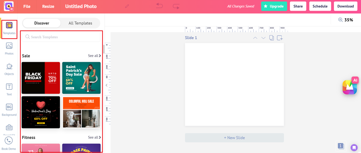Switch to the All Templates tab
361x153 pixels.
point(80,23)
